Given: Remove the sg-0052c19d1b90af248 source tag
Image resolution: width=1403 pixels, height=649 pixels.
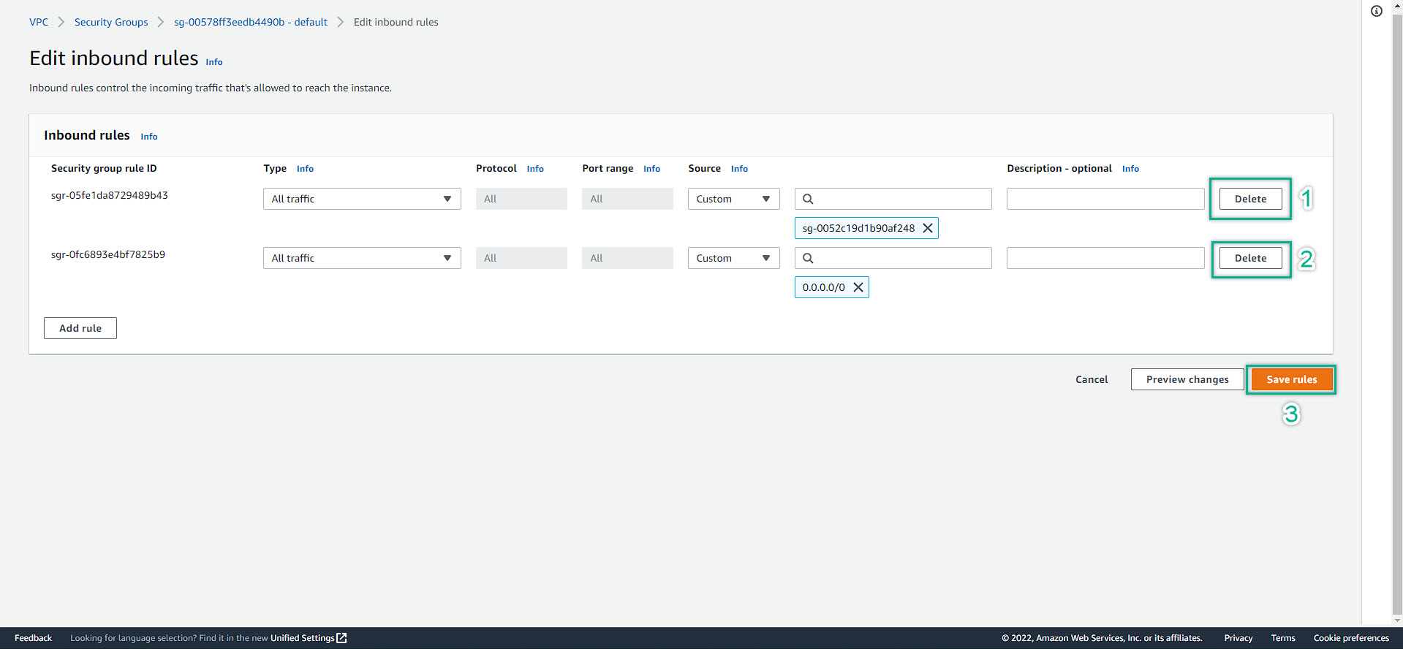Looking at the screenshot, I should pos(927,228).
